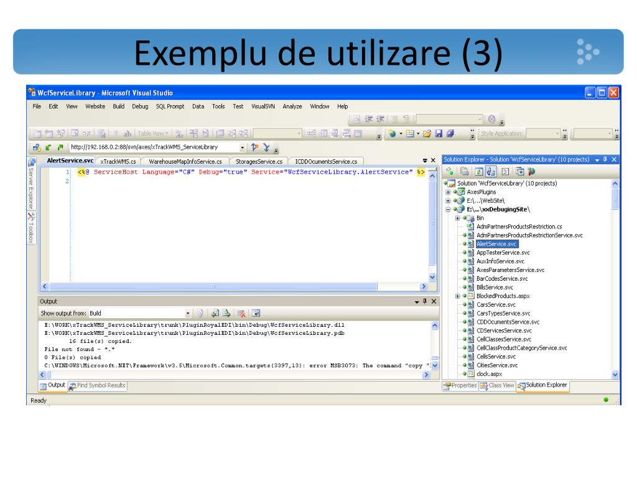Expand BlockedProducts.aspx node

(457, 296)
